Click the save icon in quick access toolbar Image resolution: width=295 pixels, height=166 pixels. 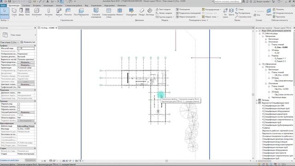[x=9, y=1]
